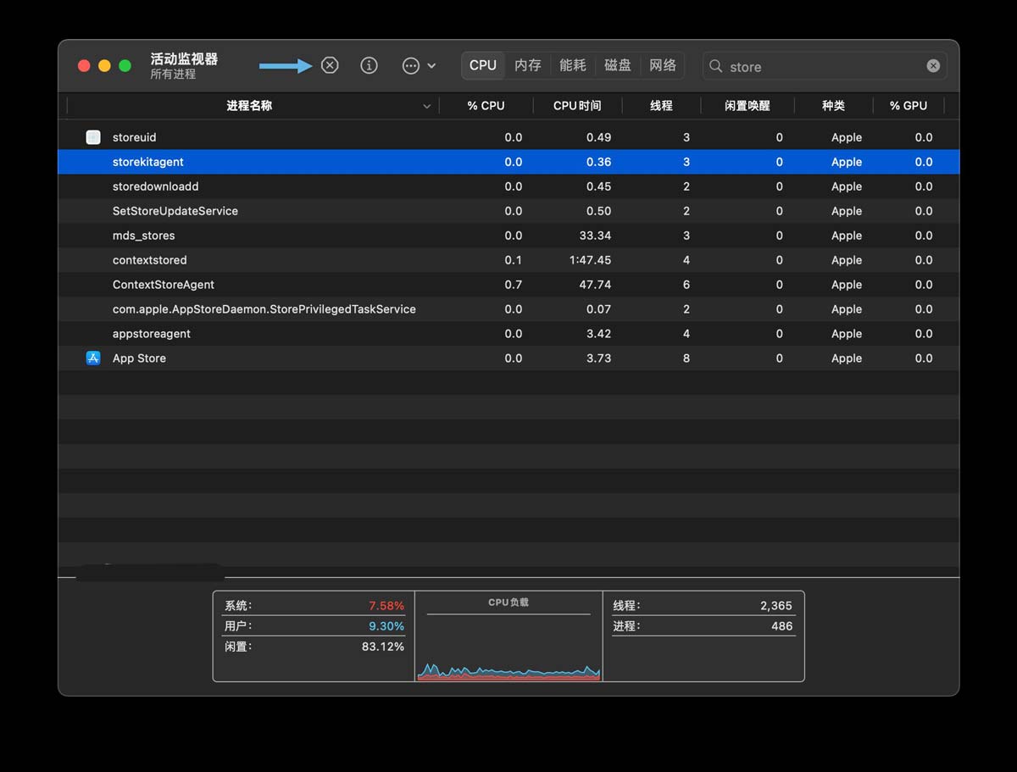The image size is (1017, 772).
Task: Sort by the CPU 时间 column header
Action: (x=577, y=106)
